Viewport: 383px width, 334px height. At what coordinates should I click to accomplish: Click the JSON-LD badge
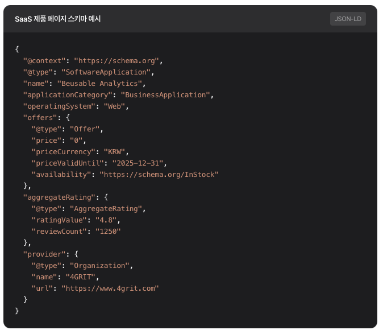(x=348, y=19)
